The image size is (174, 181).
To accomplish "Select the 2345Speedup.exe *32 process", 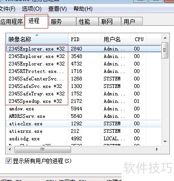I will [x=84, y=101].
